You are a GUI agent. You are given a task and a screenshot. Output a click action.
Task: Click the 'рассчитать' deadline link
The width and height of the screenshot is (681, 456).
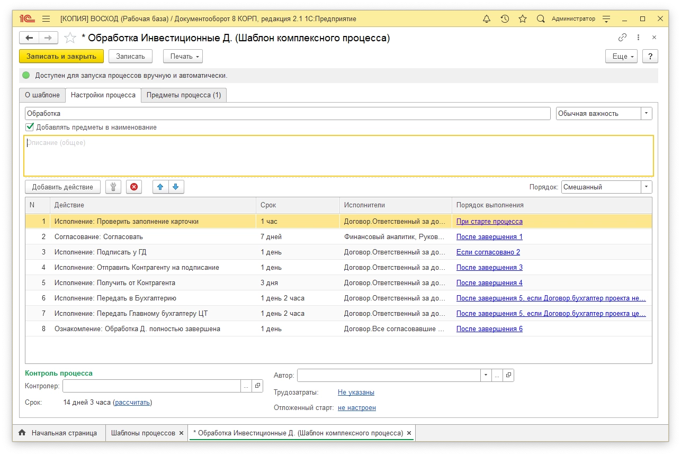(132, 403)
